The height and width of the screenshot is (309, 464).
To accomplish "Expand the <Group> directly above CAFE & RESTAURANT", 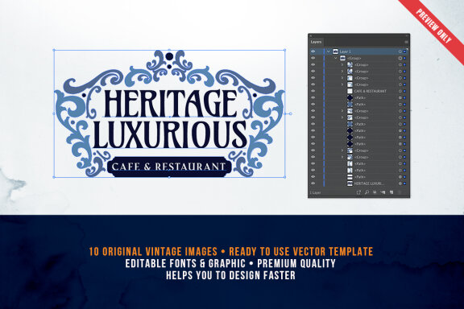I will tap(342, 84).
